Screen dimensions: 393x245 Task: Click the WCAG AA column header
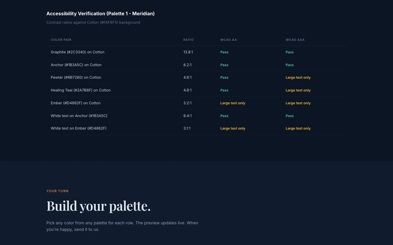pyautogui.click(x=228, y=40)
